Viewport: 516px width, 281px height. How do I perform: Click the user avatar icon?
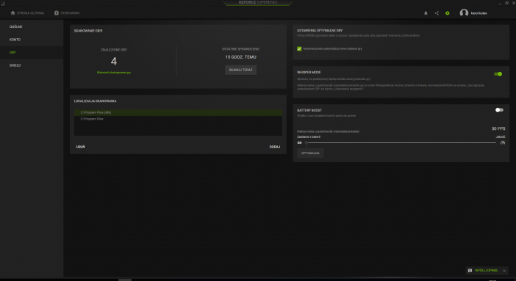point(464,12)
